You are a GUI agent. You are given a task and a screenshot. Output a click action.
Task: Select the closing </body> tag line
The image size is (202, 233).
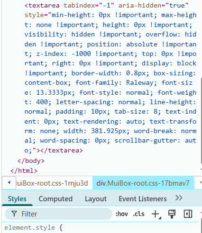(x=31, y=161)
